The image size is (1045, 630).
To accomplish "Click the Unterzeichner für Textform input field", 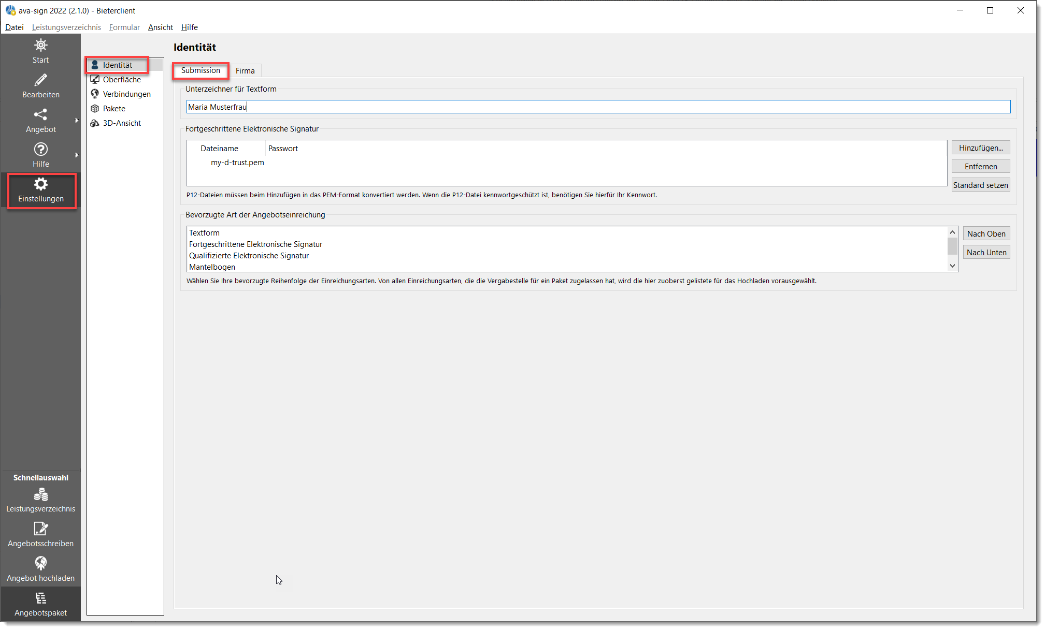I will [x=598, y=107].
